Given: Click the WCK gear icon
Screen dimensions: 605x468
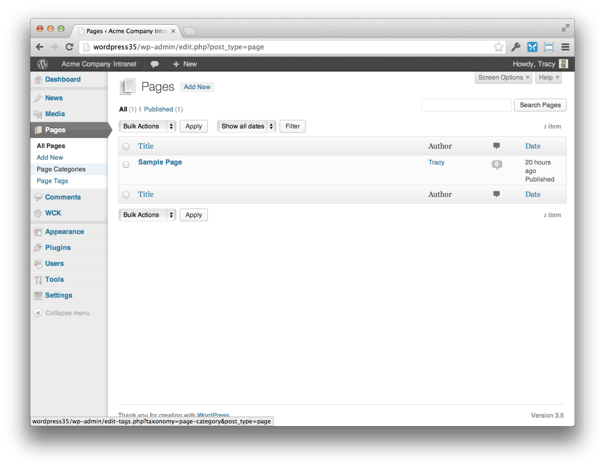Looking at the screenshot, I should [38, 213].
